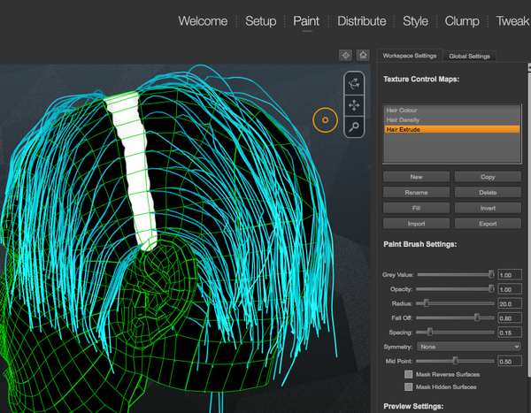Click the Mid Point slider handle
Image resolution: width=531 pixels, height=413 pixels.
pos(455,361)
